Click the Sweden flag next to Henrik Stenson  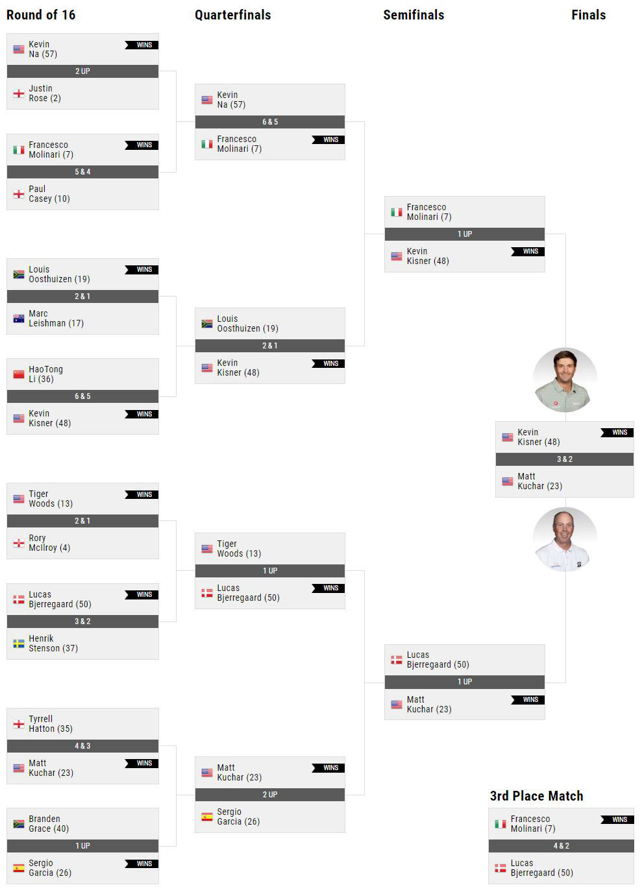point(19,644)
